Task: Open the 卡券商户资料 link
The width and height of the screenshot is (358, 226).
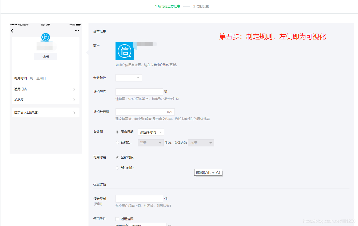Action: [x=160, y=65]
